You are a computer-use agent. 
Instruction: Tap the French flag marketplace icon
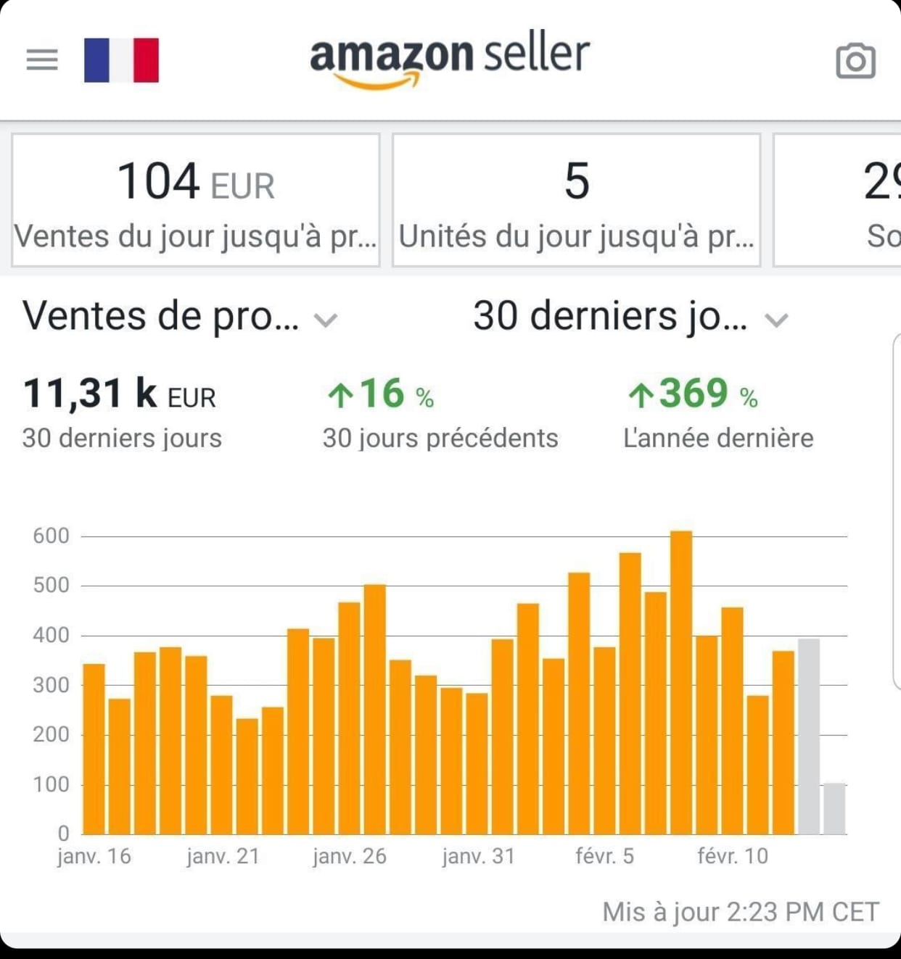[121, 60]
